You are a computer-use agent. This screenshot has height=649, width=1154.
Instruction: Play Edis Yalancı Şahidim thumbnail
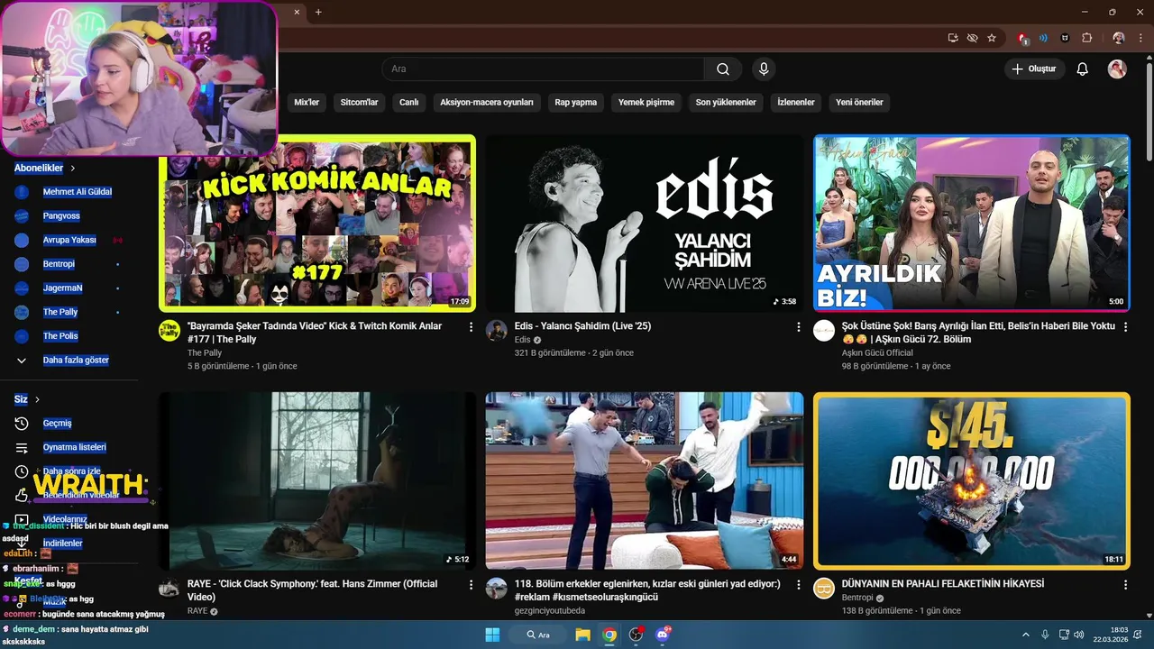[645, 224]
